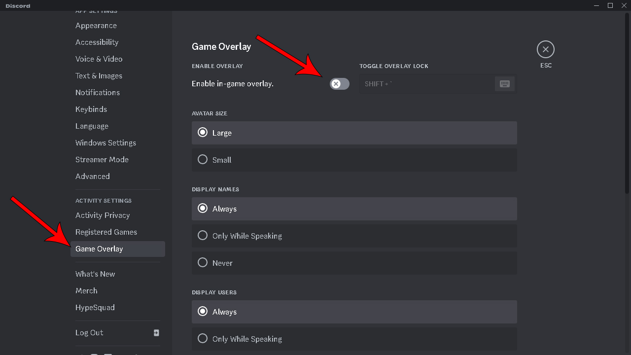
Task: Visit the Merch link
Action: pos(86,291)
